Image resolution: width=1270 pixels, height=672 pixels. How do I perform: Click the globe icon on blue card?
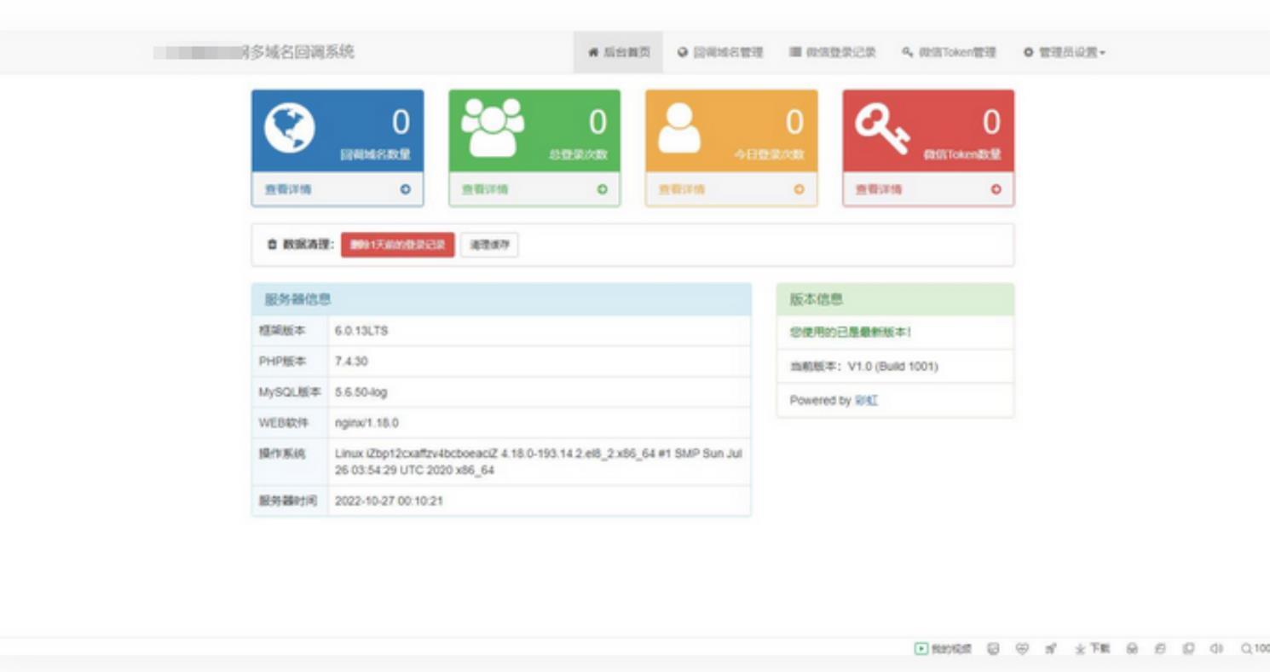coord(290,128)
